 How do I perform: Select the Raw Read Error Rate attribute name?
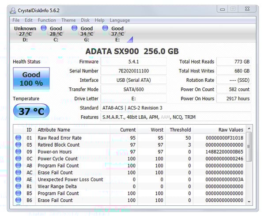click(x=60, y=138)
